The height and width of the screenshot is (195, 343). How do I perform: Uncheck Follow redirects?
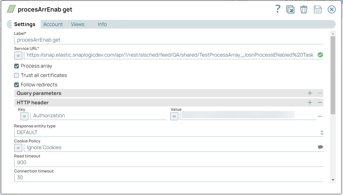tap(16, 84)
